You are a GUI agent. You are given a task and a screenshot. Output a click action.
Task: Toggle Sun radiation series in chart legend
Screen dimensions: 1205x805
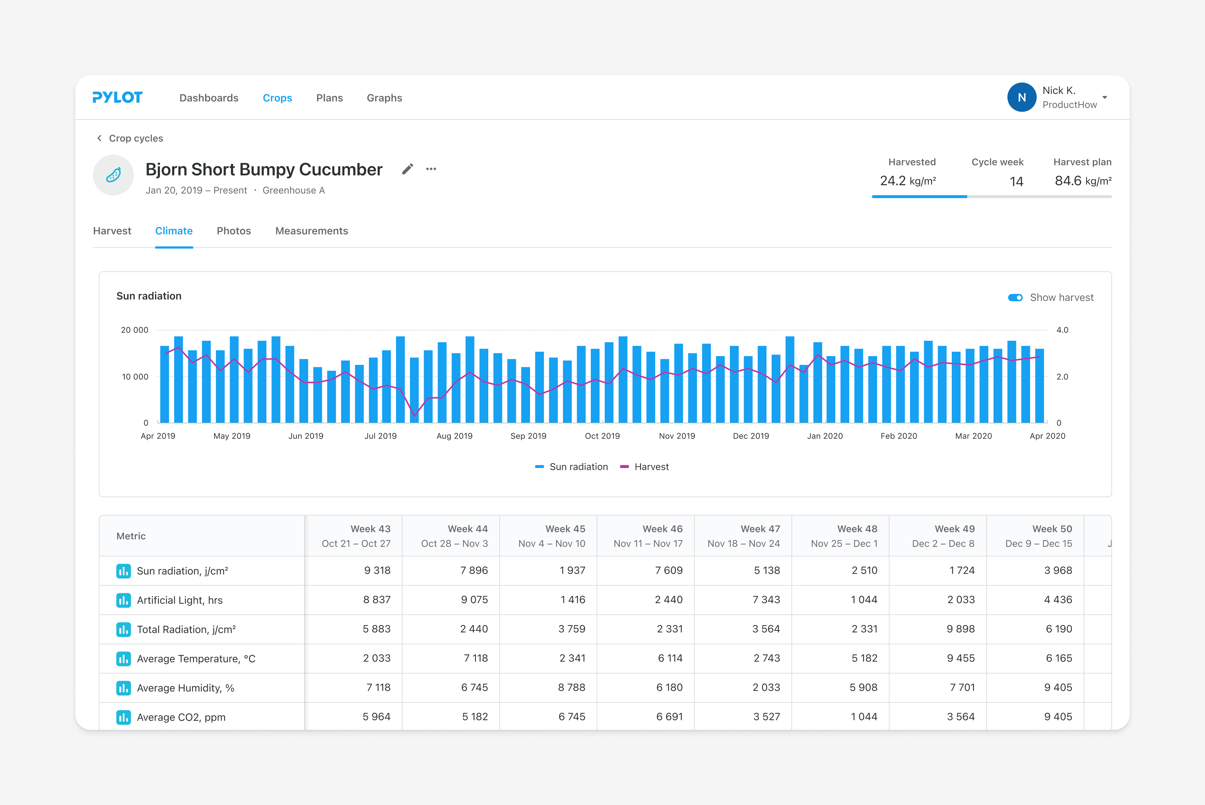(571, 467)
